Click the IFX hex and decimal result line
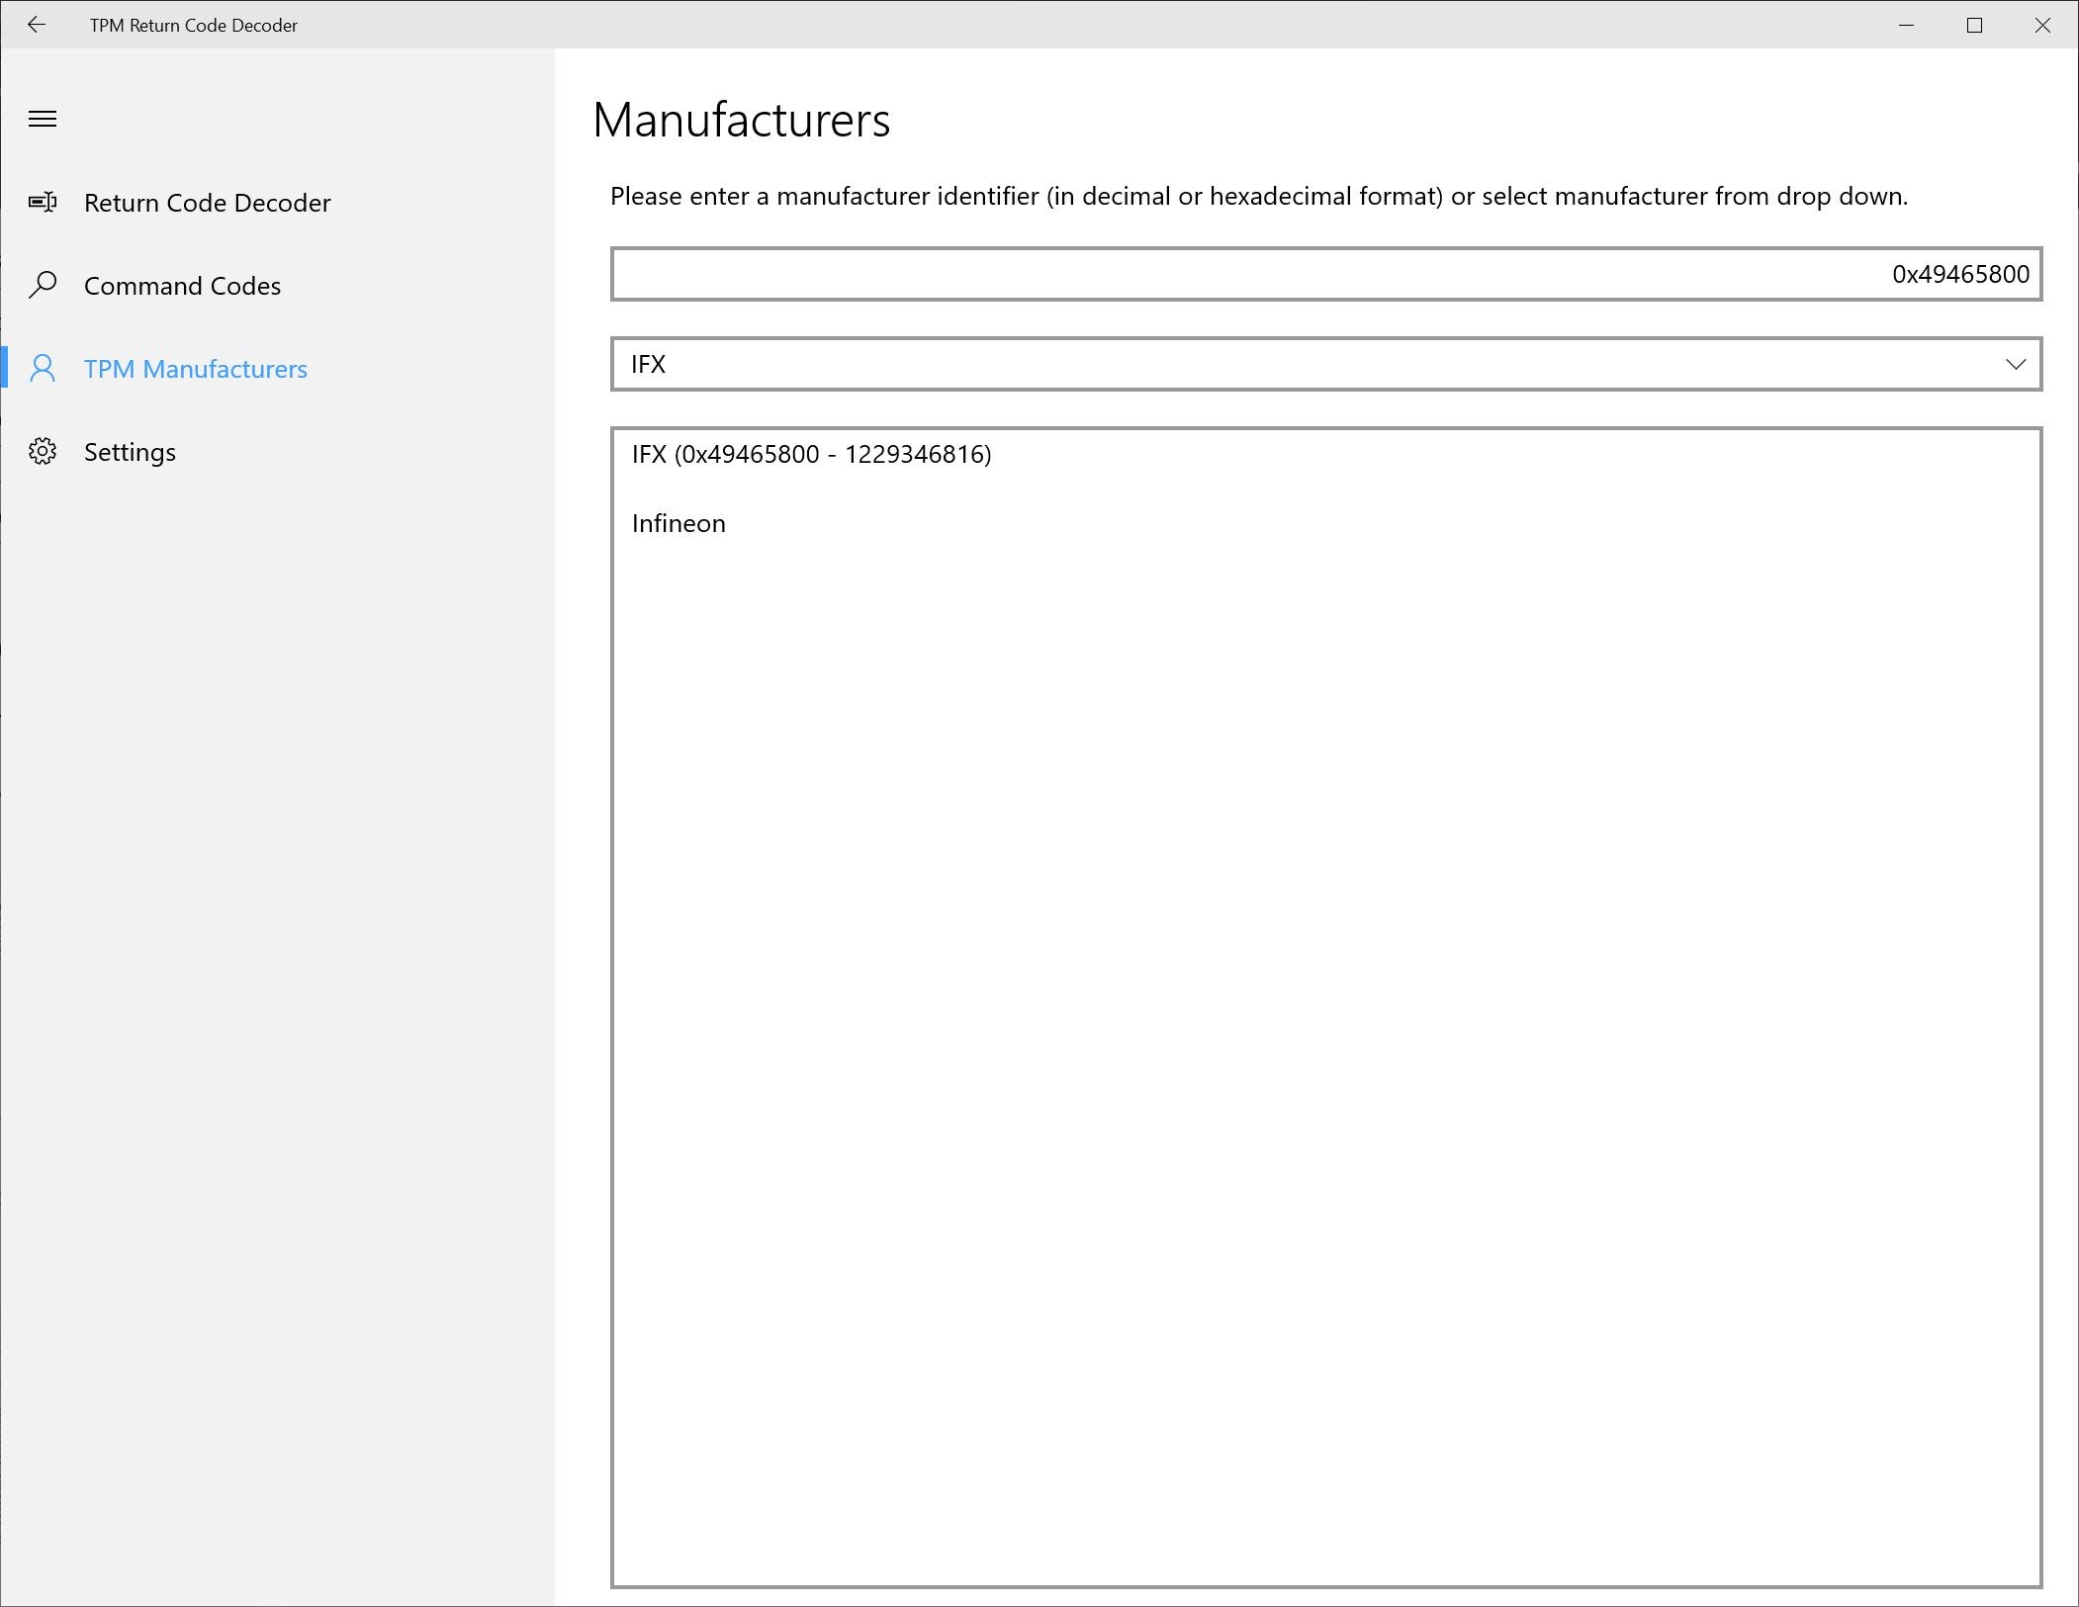 [x=811, y=454]
